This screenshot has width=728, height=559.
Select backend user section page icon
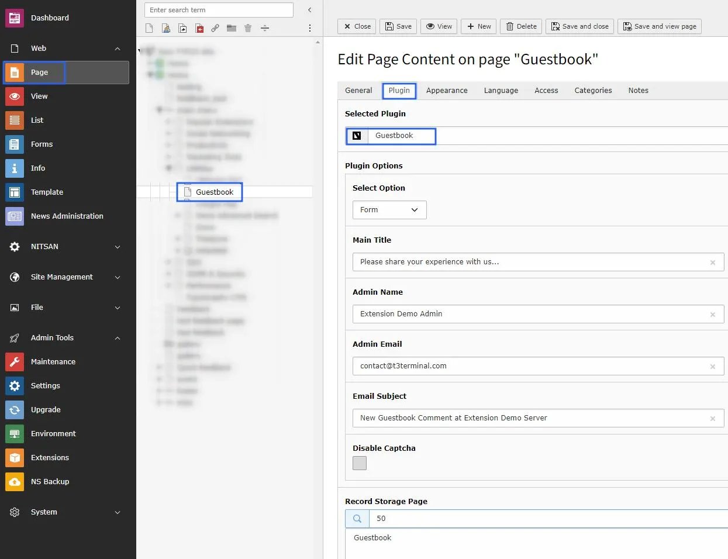tap(166, 28)
